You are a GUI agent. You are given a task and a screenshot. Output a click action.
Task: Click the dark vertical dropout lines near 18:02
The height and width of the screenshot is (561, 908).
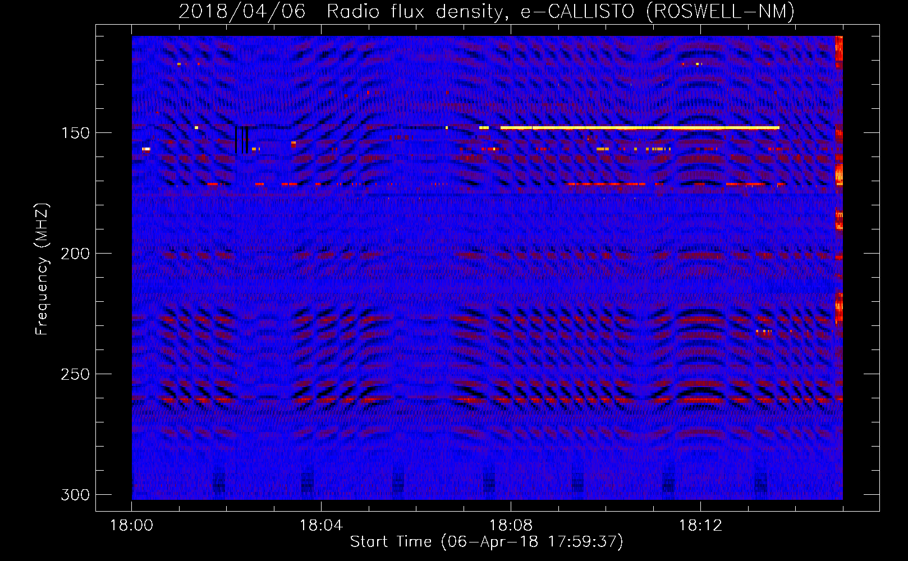(x=242, y=140)
